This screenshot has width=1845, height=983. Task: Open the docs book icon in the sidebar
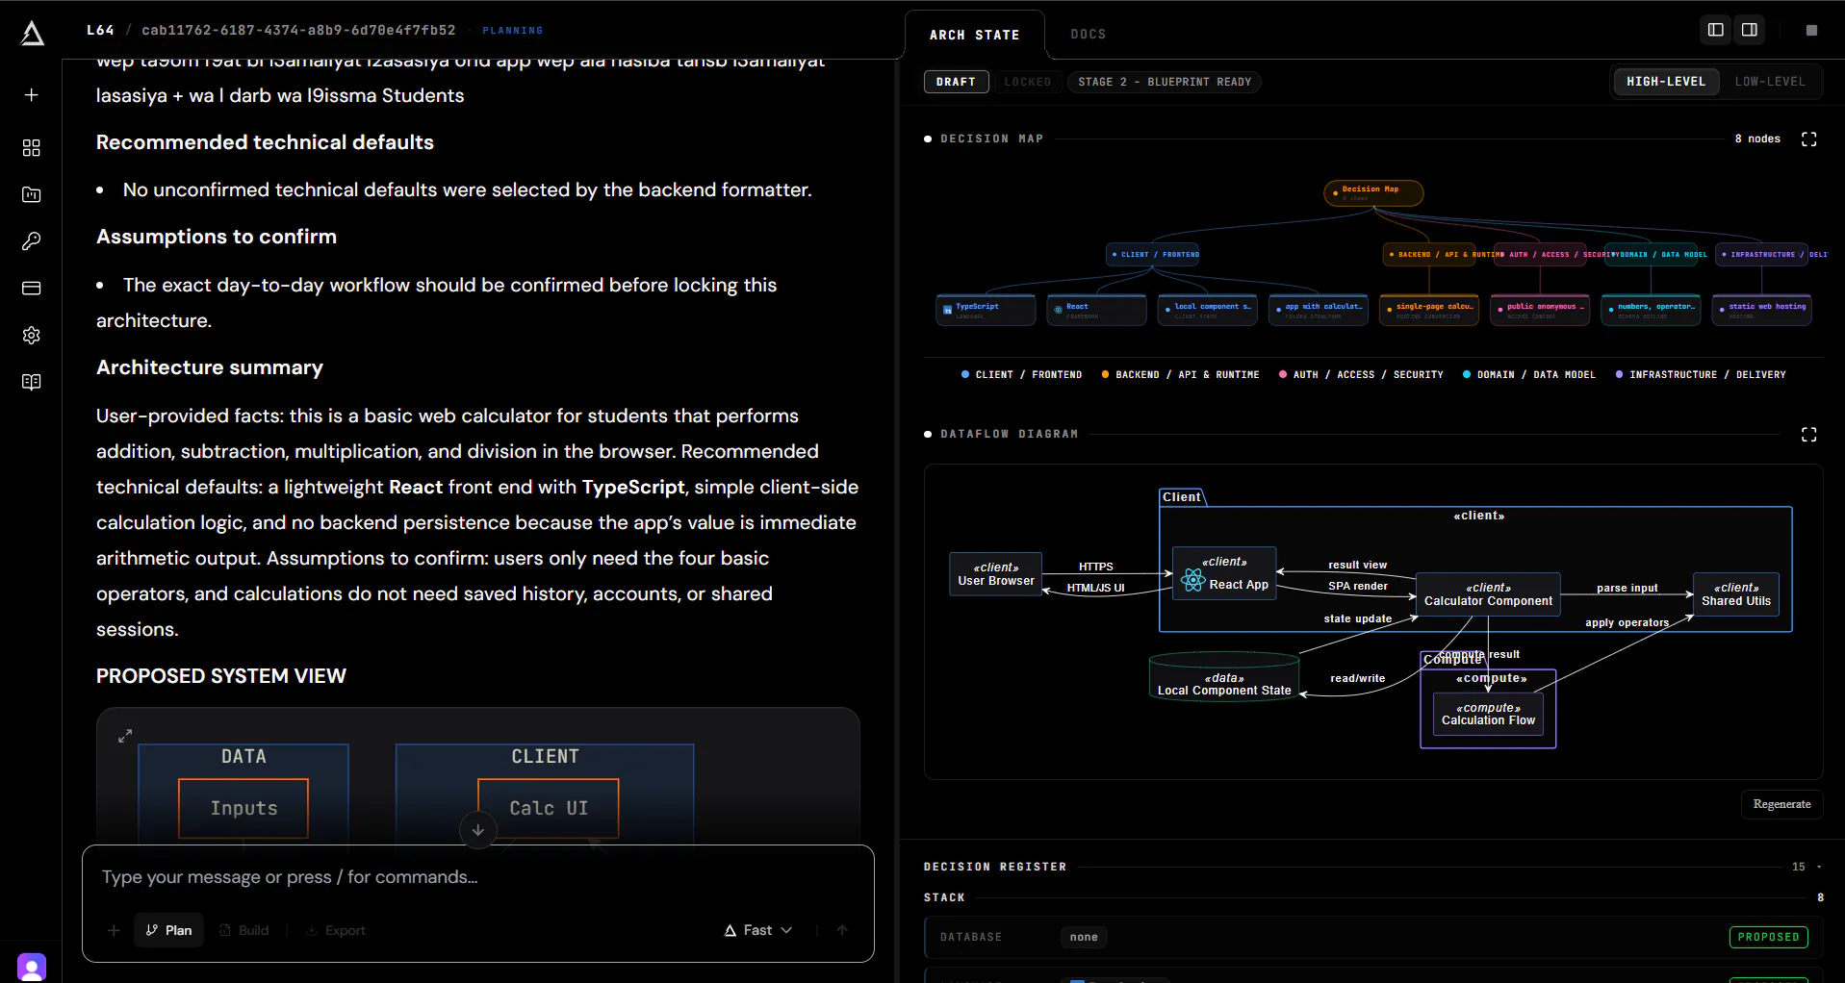tap(32, 382)
